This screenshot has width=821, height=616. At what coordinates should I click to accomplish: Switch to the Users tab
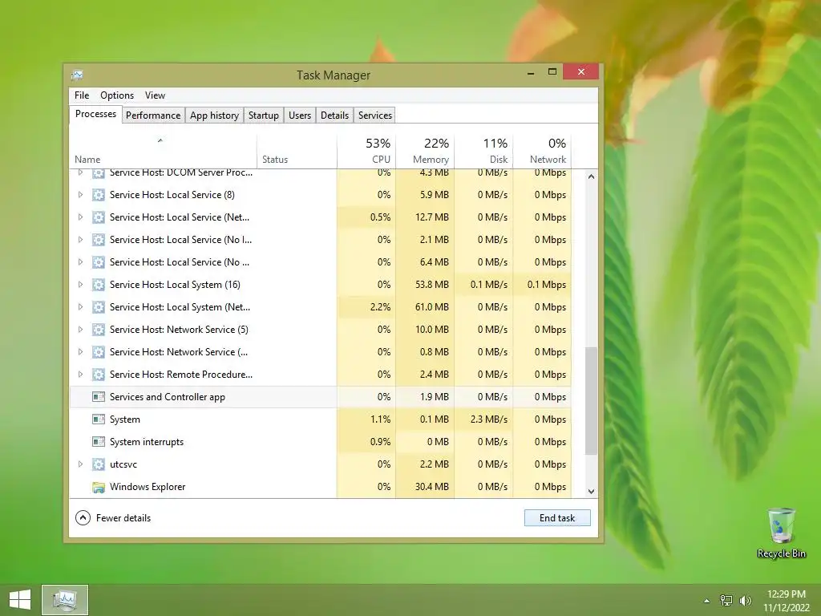point(300,115)
